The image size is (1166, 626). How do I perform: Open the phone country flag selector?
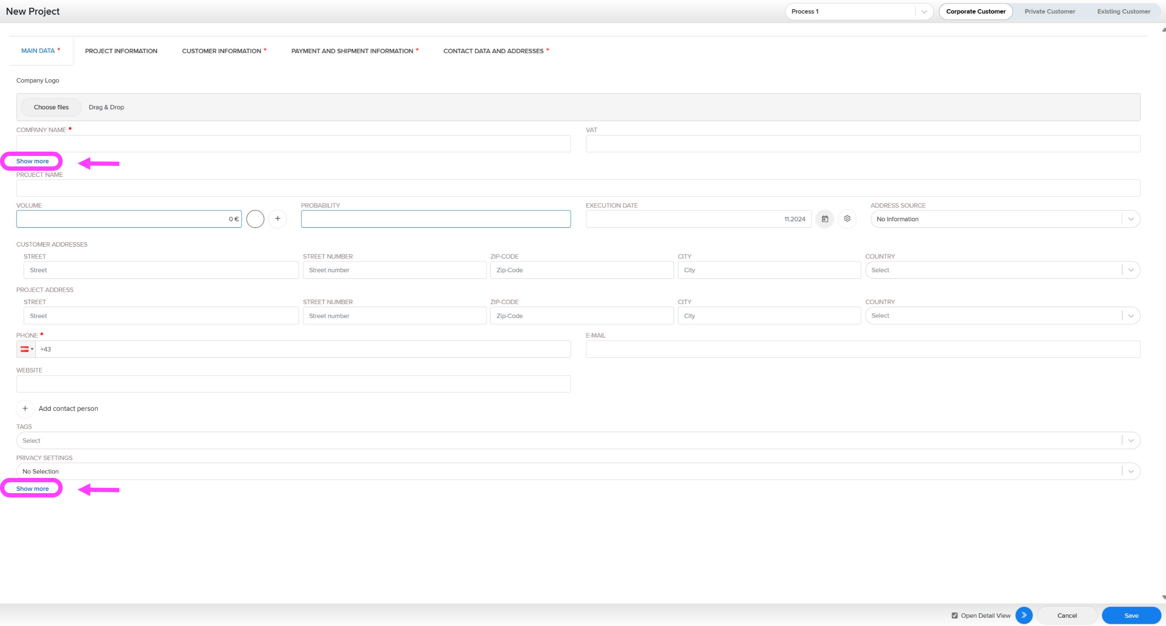[27, 349]
